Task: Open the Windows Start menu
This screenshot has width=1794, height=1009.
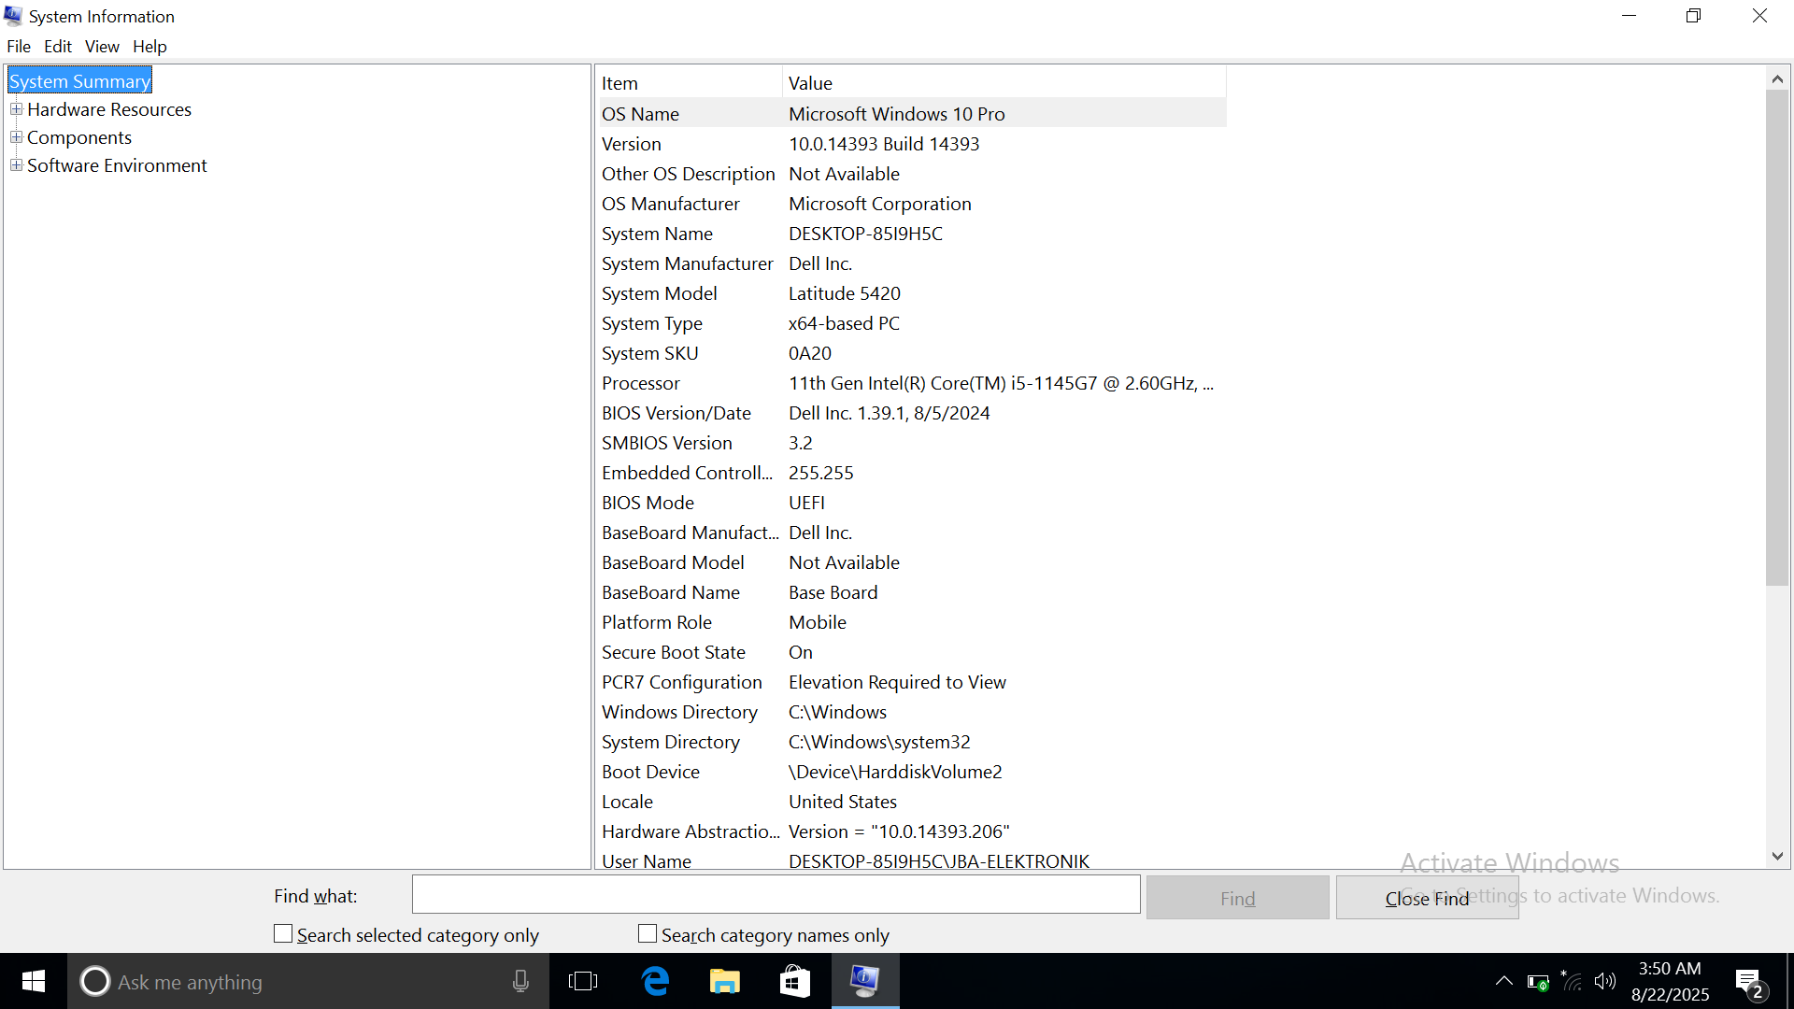Action: 34,981
